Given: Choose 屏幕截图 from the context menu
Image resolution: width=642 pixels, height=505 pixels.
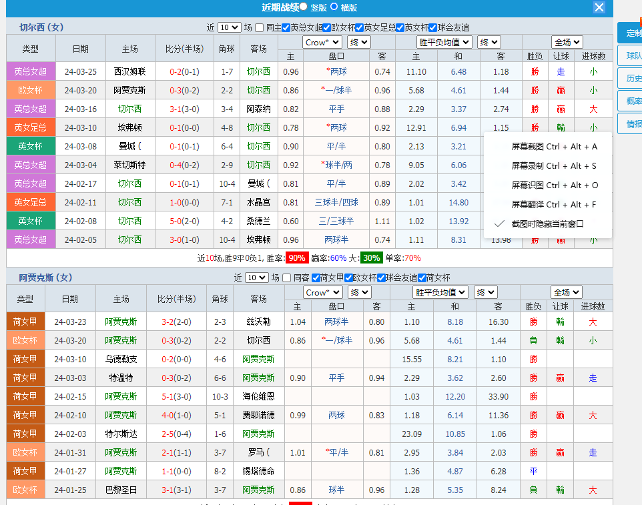Looking at the screenshot, I should tap(554, 147).
